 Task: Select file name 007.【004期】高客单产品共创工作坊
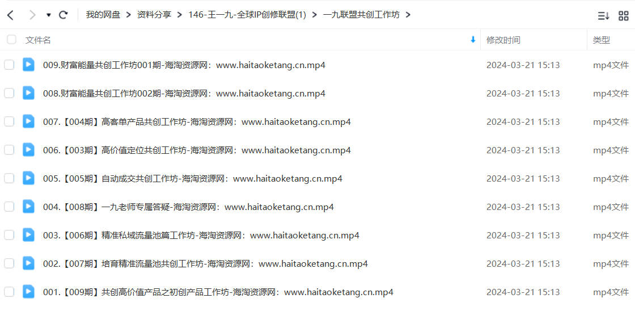(197, 122)
